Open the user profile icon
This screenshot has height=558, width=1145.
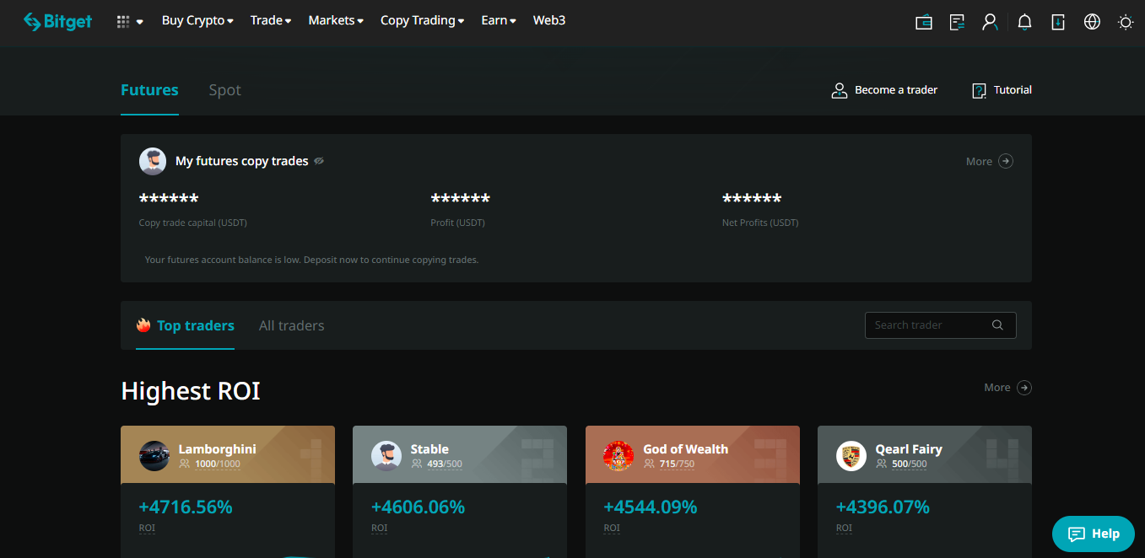(991, 22)
